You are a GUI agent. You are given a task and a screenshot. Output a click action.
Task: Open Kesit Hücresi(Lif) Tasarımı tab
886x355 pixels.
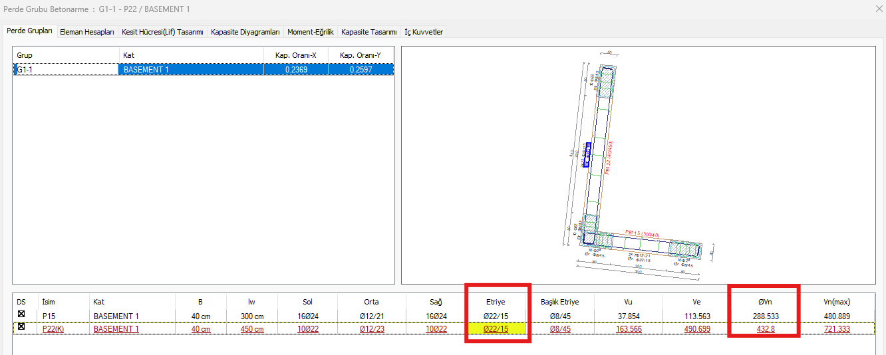point(162,32)
